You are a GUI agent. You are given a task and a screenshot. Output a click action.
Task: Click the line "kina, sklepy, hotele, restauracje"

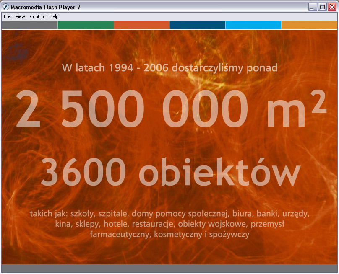[x=170, y=224]
